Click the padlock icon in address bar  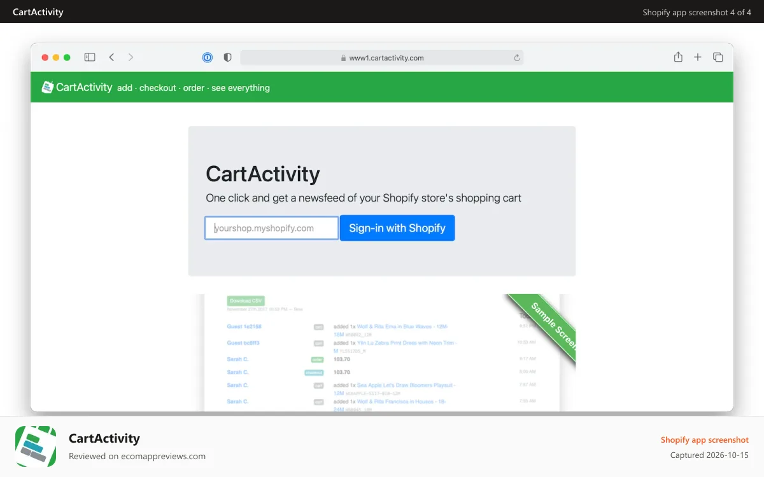point(344,58)
